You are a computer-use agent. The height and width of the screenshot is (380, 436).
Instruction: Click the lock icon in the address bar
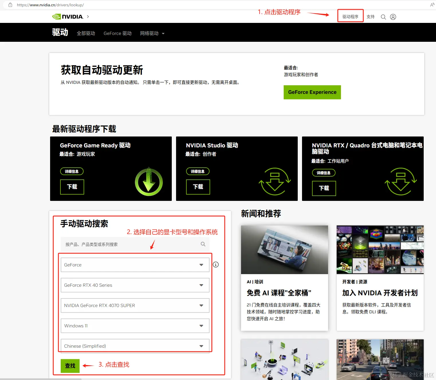10,5
